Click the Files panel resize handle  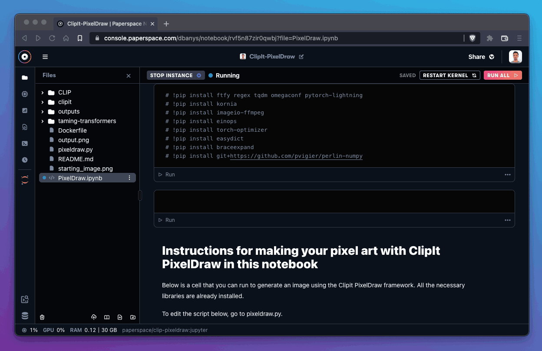[x=140, y=196]
